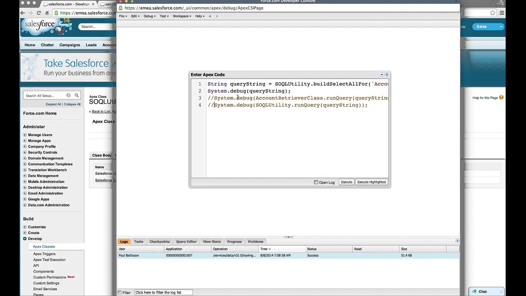The image size is (526, 296).
Task: Bookmark this page with the star icon
Action: pyautogui.click(x=493, y=13)
